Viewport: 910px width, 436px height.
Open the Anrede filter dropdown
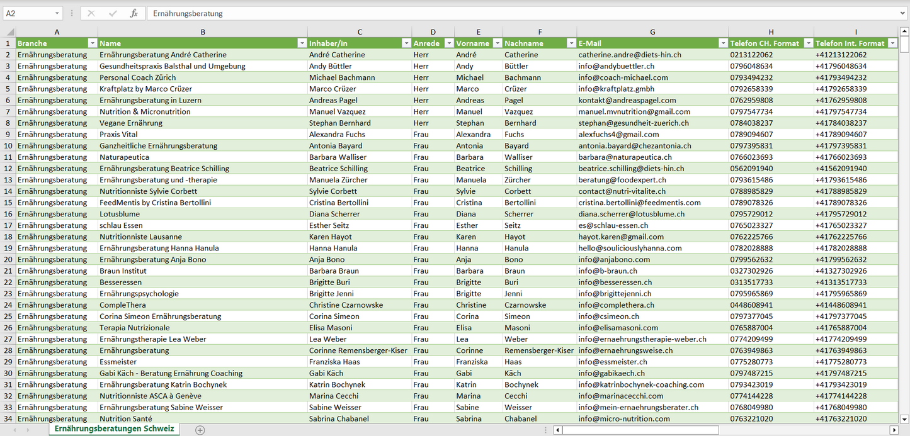[x=448, y=43]
